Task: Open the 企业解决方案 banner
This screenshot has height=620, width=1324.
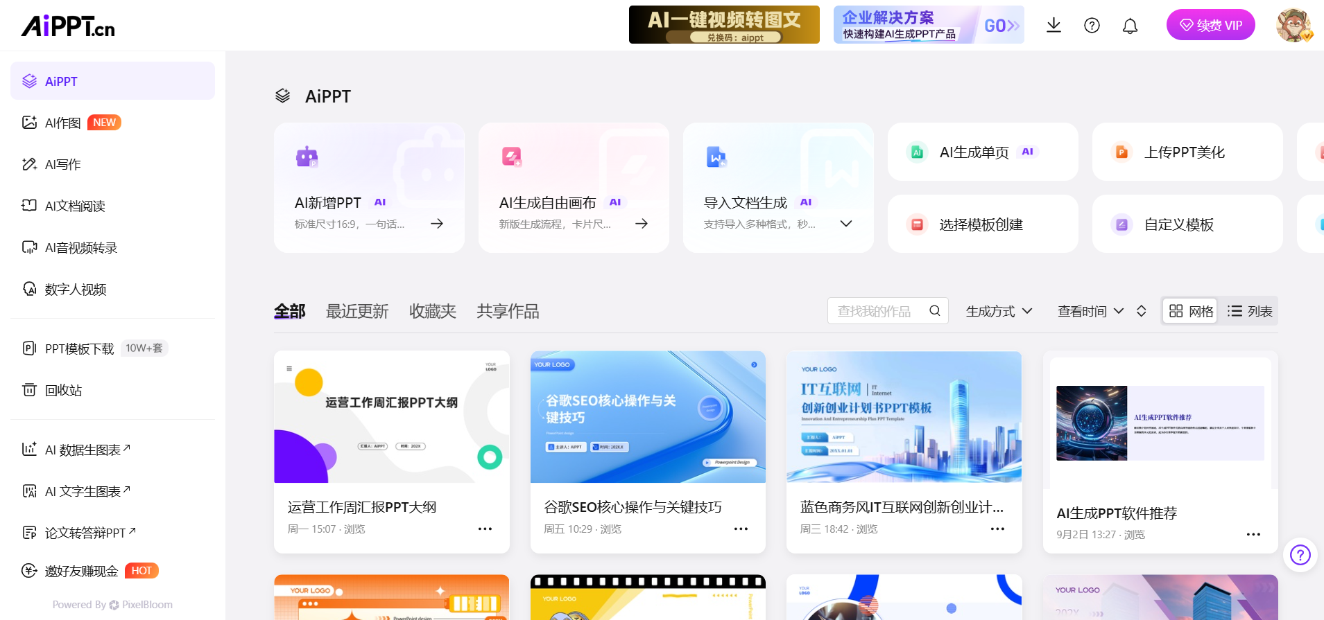Action: pos(929,25)
